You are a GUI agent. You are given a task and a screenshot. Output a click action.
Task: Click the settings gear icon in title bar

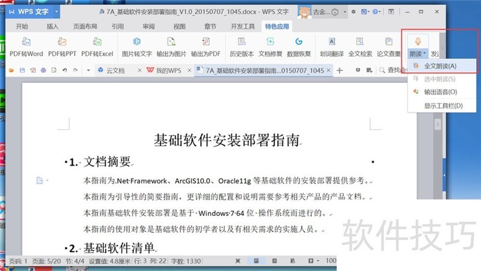[x=354, y=11]
